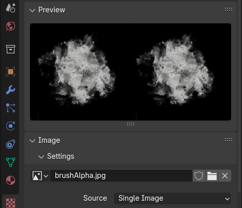Image resolution: width=242 pixels, height=208 pixels.
Task: Grab the Preview panel drag handle
Action: (229, 10)
